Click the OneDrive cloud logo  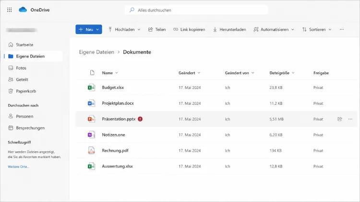pyautogui.click(x=23, y=10)
